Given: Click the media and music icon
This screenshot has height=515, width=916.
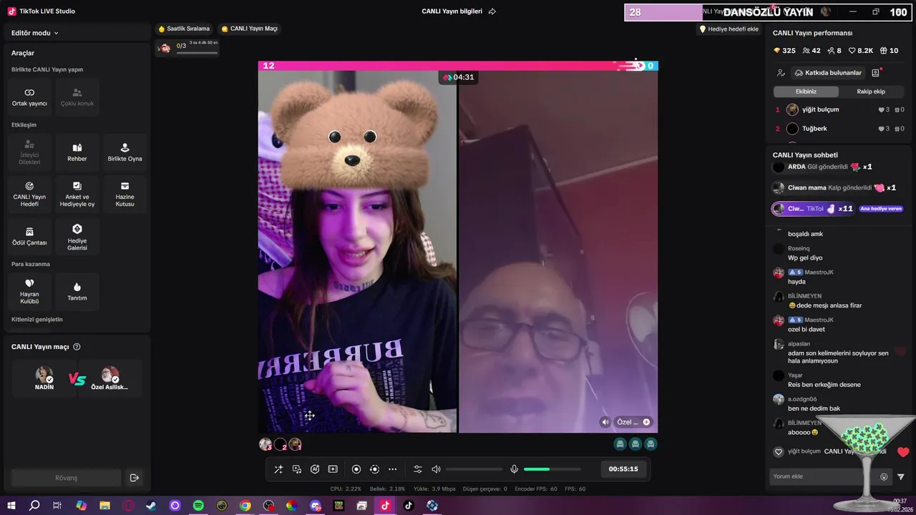Looking at the screenshot, I should pyautogui.click(x=297, y=469).
